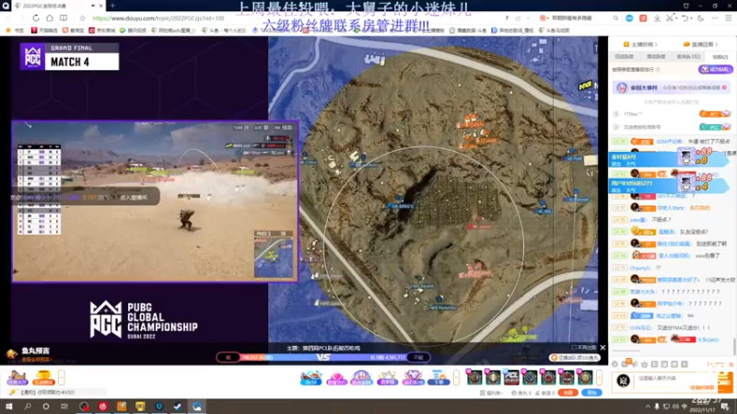Viewport: 737px width, 414px height.
Task: Expand the gift list arrow
Action: pyautogui.click(x=599, y=377)
